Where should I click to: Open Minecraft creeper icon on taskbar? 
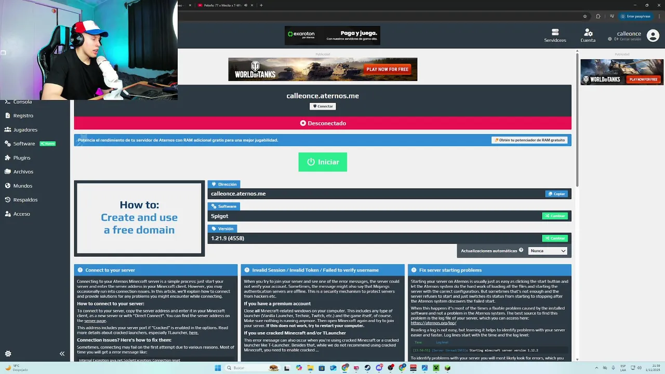click(x=436, y=368)
